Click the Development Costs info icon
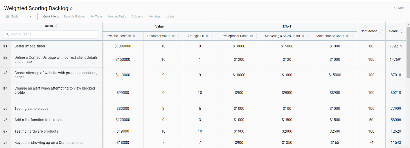 [251, 36]
